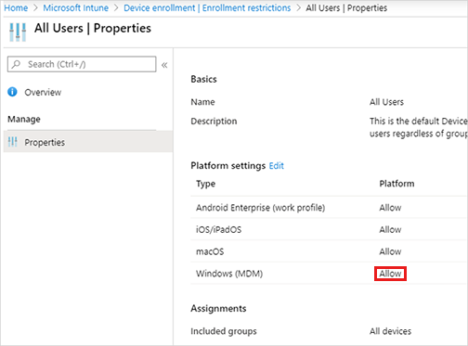
Task: Click Allow for Windows (MDM)
Action: [x=390, y=274]
